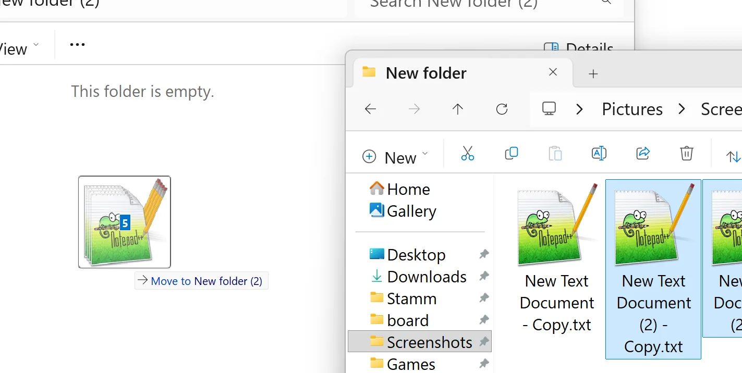
Task: Select New Text Document (2) - Copy.txt
Action: click(653, 269)
